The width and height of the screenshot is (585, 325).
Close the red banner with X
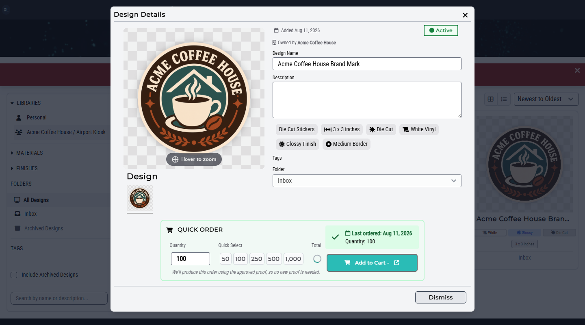(x=577, y=71)
